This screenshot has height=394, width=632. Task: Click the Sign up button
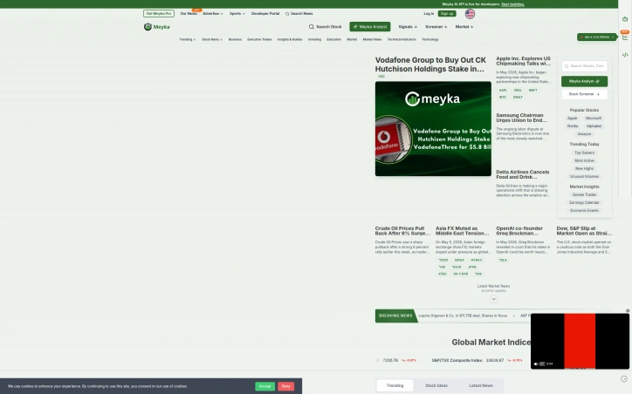[447, 14]
